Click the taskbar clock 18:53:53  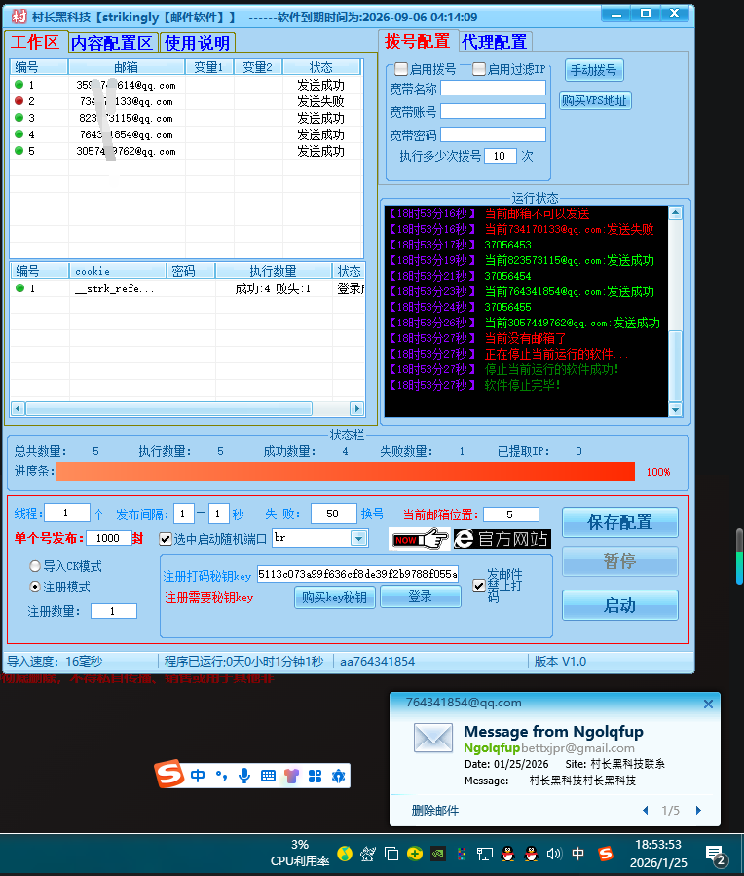pos(658,844)
